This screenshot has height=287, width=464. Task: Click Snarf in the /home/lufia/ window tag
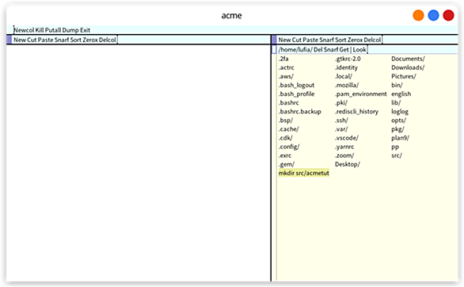coord(331,49)
